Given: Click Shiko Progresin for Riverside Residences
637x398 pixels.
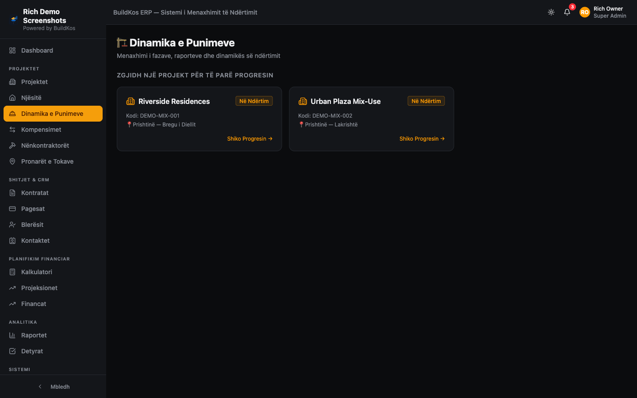Looking at the screenshot, I should pos(249,139).
